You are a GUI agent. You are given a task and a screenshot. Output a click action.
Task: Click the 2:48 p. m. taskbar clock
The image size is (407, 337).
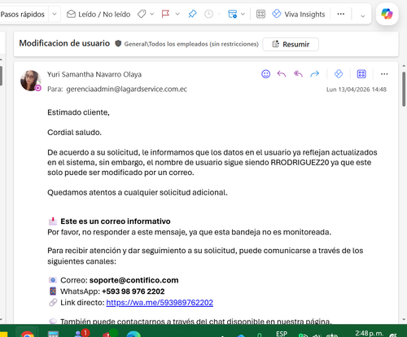370,333
